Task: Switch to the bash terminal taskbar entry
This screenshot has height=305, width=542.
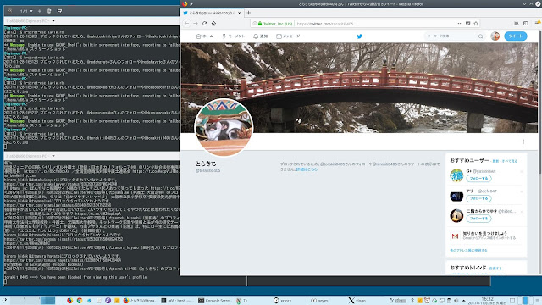Action: pyautogui.click(x=177, y=301)
